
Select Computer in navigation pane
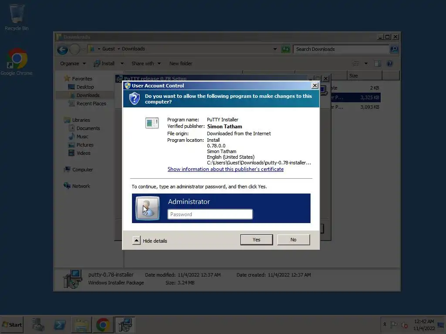(x=82, y=170)
